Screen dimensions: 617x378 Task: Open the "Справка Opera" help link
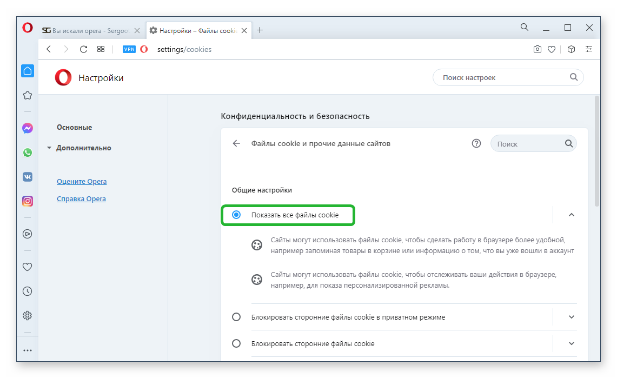click(x=81, y=198)
